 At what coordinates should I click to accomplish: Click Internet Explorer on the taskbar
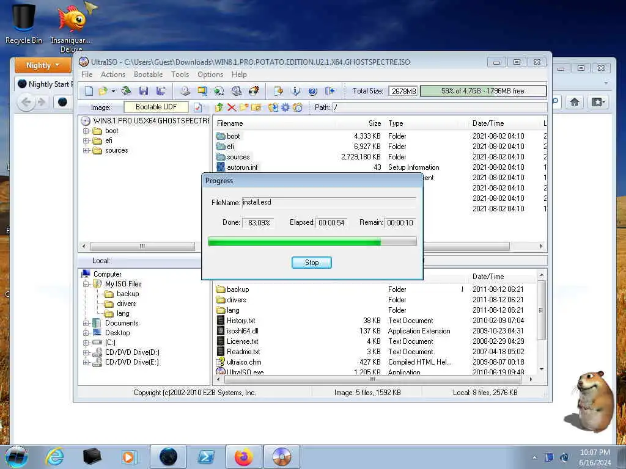54,457
